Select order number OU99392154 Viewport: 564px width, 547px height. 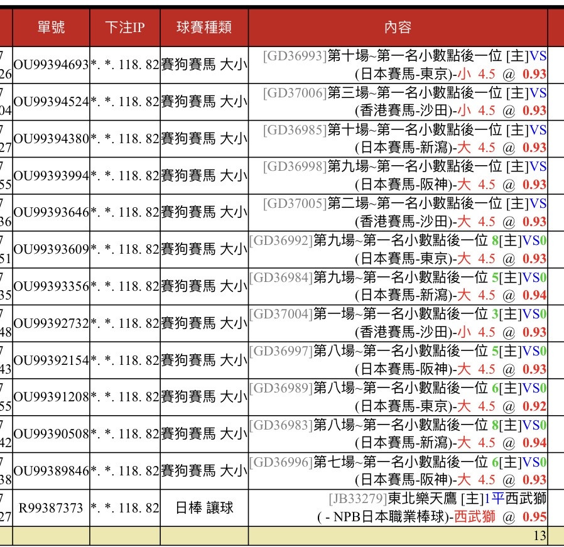51,360
